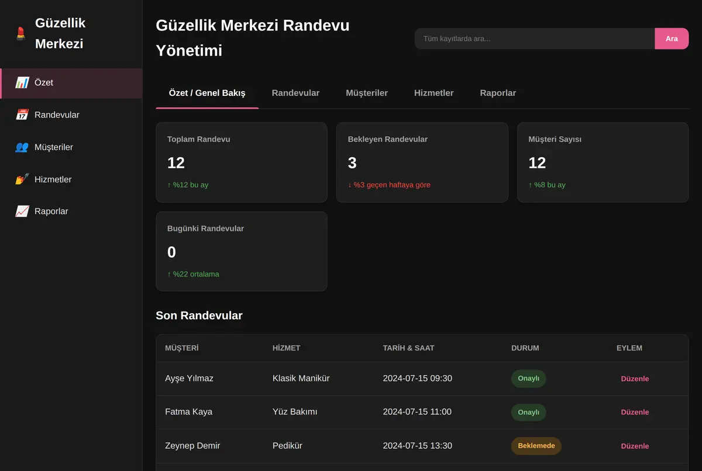The height and width of the screenshot is (471, 702).
Task: Switch to the Hizmetler tab
Action: click(x=434, y=93)
